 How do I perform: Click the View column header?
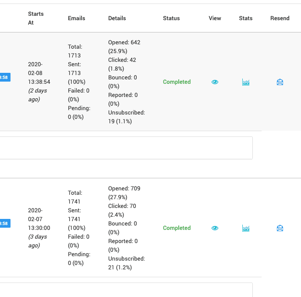pos(215,18)
